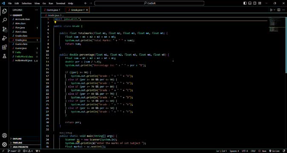Viewport: 287px width, 153px height.
Task: Toggle the secondary side bar visibility
Action: [x=255, y=3]
